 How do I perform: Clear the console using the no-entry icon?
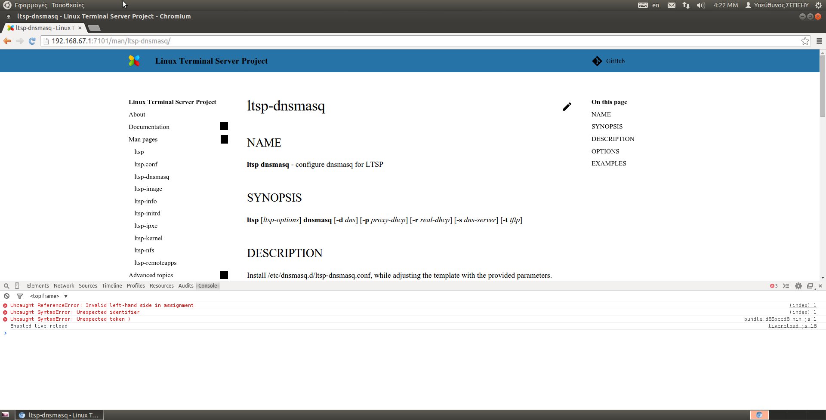tap(7, 296)
